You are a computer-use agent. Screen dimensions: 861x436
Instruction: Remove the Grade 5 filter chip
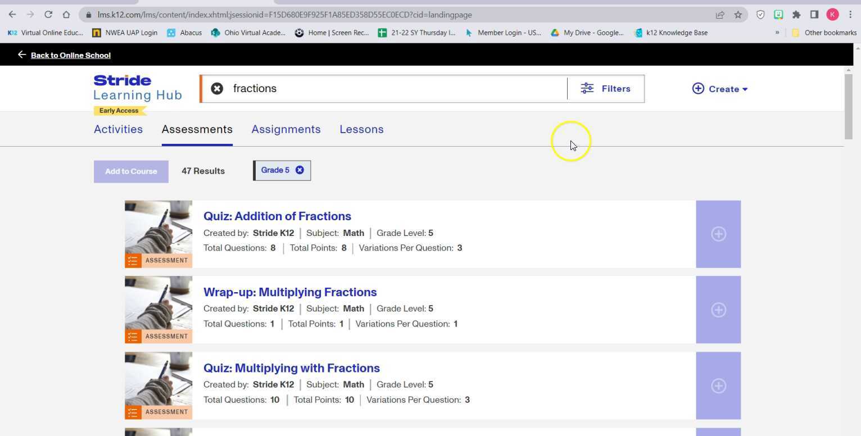pyautogui.click(x=300, y=170)
